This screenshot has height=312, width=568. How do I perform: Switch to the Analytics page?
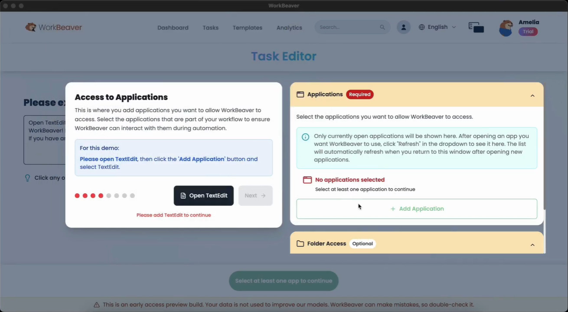tap(289, 28)
